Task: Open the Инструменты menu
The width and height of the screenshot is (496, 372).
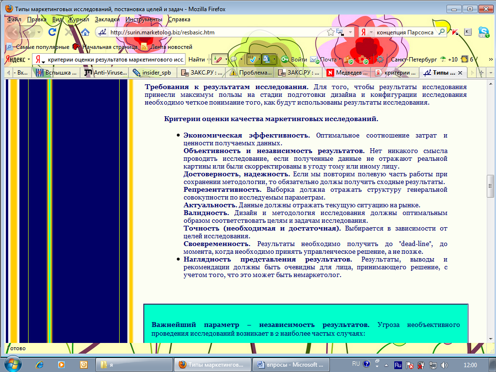Action: click(143, 19)
